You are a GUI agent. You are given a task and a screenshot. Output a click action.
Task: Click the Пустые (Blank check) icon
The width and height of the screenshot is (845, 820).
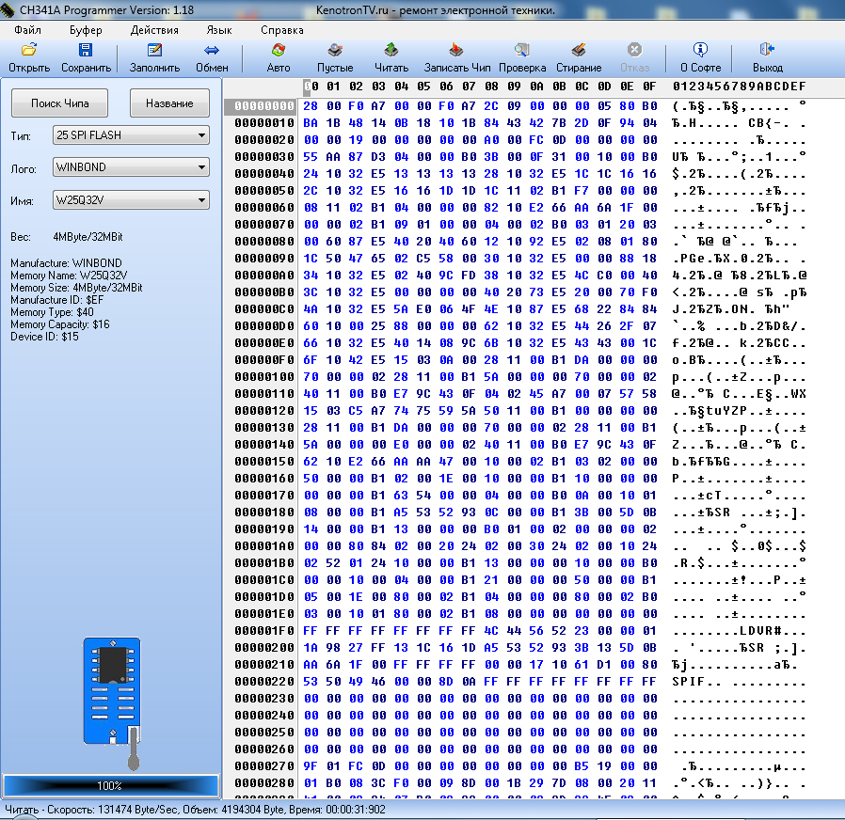click(335, 51)
